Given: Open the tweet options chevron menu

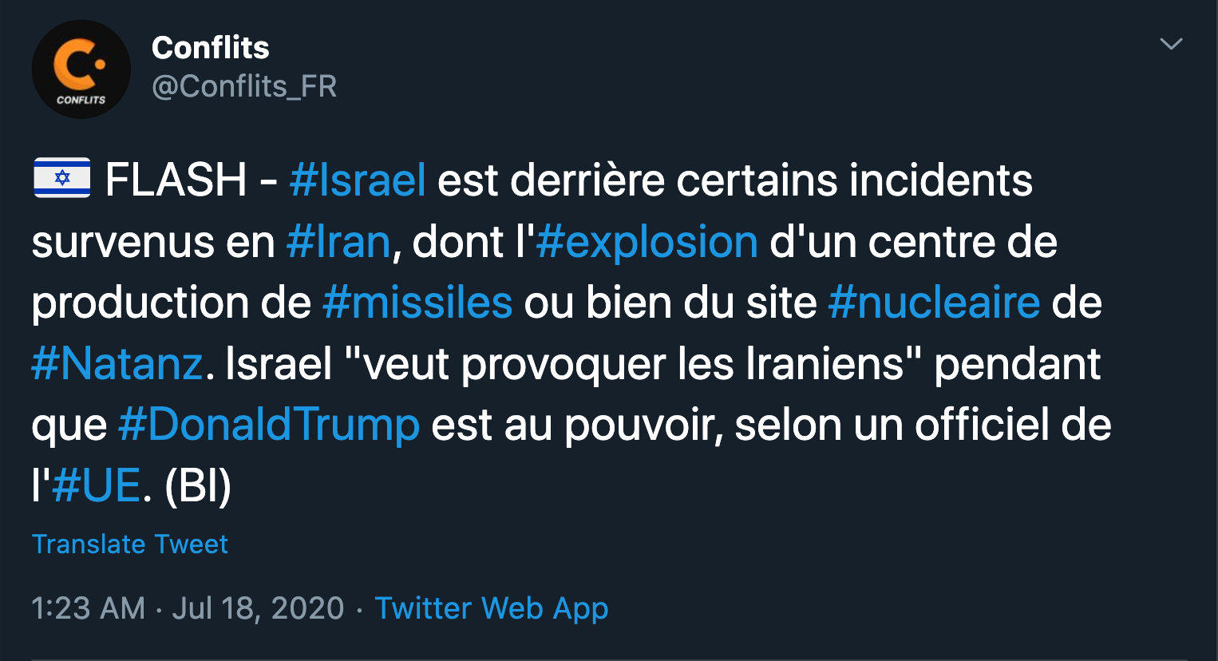Looking at the screenshot, I should pyautogui.click(x=1171, y=44).
